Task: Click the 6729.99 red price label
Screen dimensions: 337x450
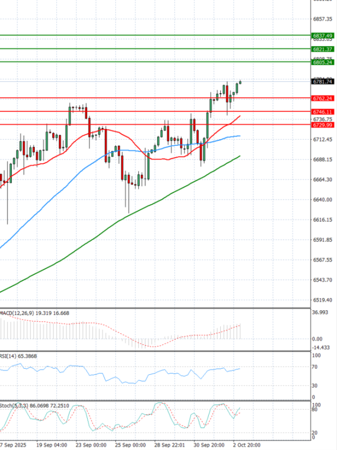Action: click(x=322, y=125)
